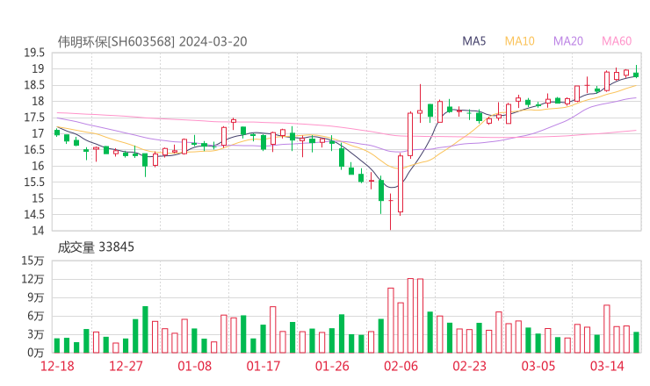
Task: Click the 15.5 price axis label
Action: point(34,182)
